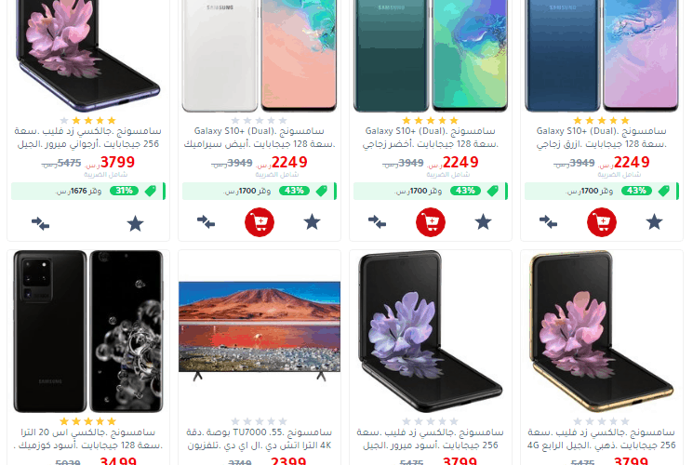This screenshot has width=693, height=465.
Task: Open black Galaxy Z Flip product image
Action: coord(431,331)
